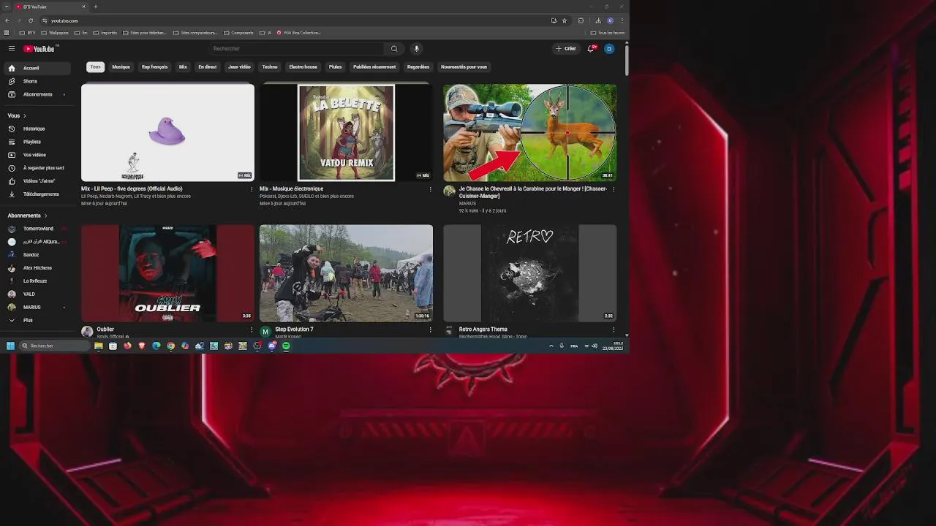Click the Créer button
Screen dimensions: 936x526
566,49
